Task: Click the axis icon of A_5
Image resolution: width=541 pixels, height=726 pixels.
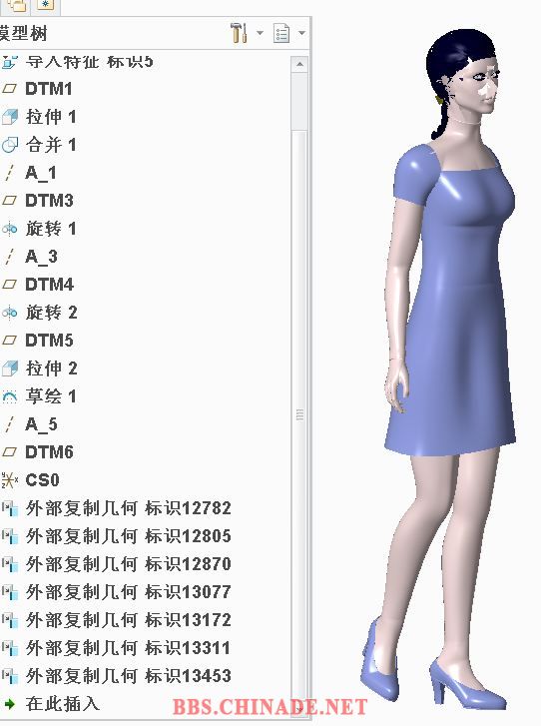Action: coord(9,424)
